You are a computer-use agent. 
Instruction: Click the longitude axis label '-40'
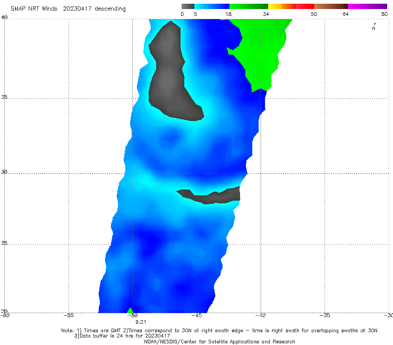[260, 315]
